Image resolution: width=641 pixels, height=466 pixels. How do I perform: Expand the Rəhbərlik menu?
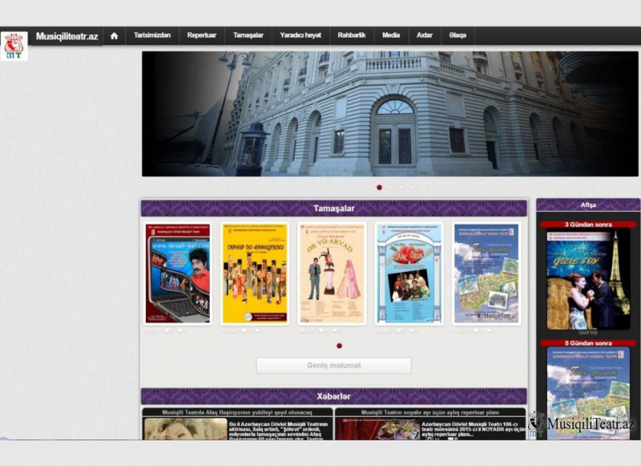[x=352, y=36]
